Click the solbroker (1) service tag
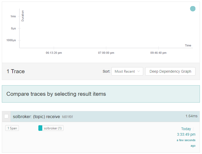The height and width of the screenshot is (154, 202). pos(53,128)
